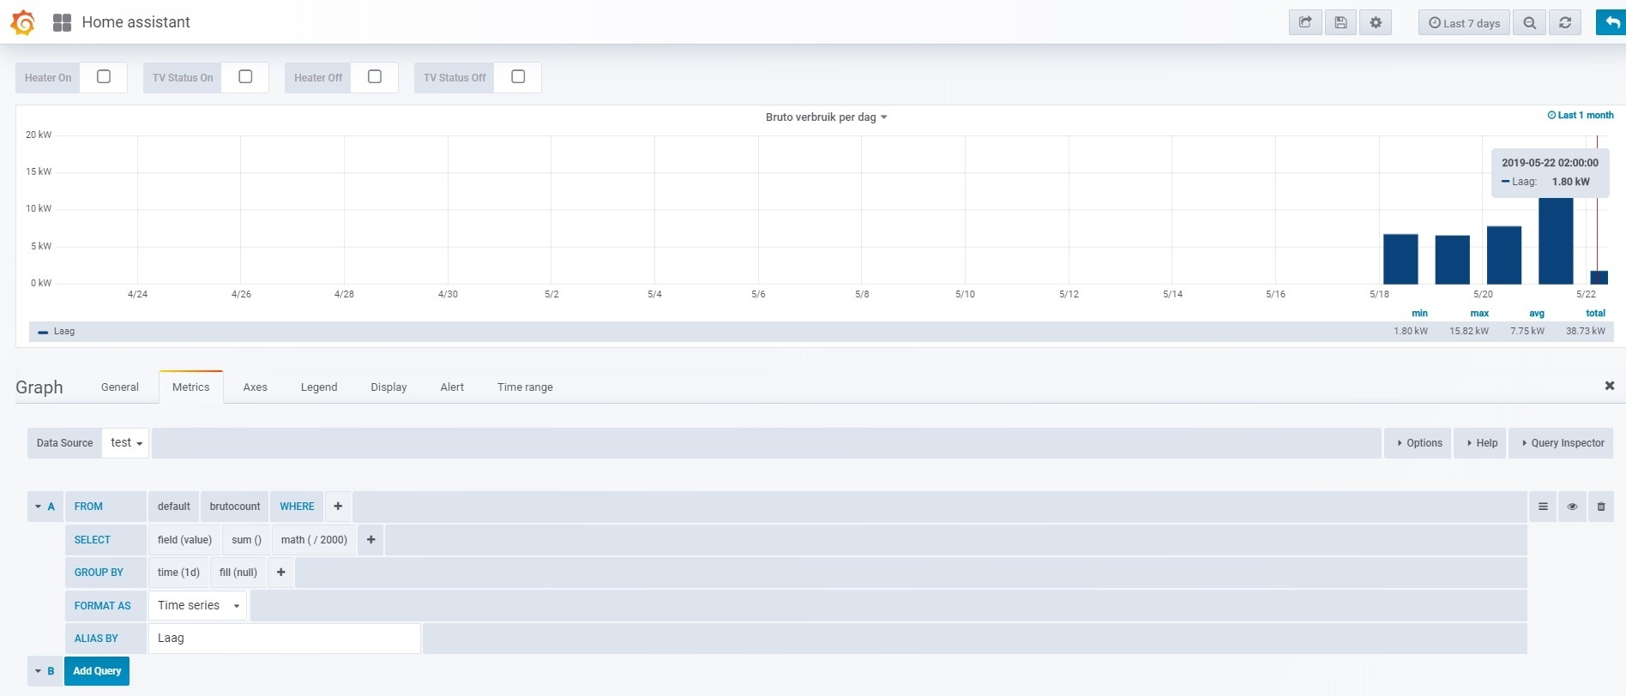Toggle visibility of query A
Viewport: 1626px width, 696px height.
1572,507
